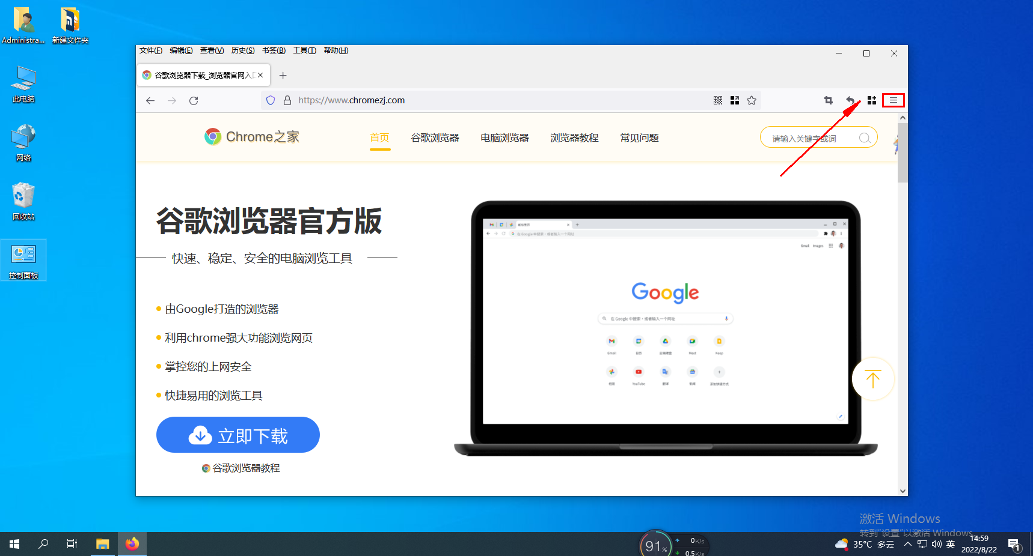Open the 查看(V) menu
The width and height of the screenshot is (1033, 556).
pos(212,50)
